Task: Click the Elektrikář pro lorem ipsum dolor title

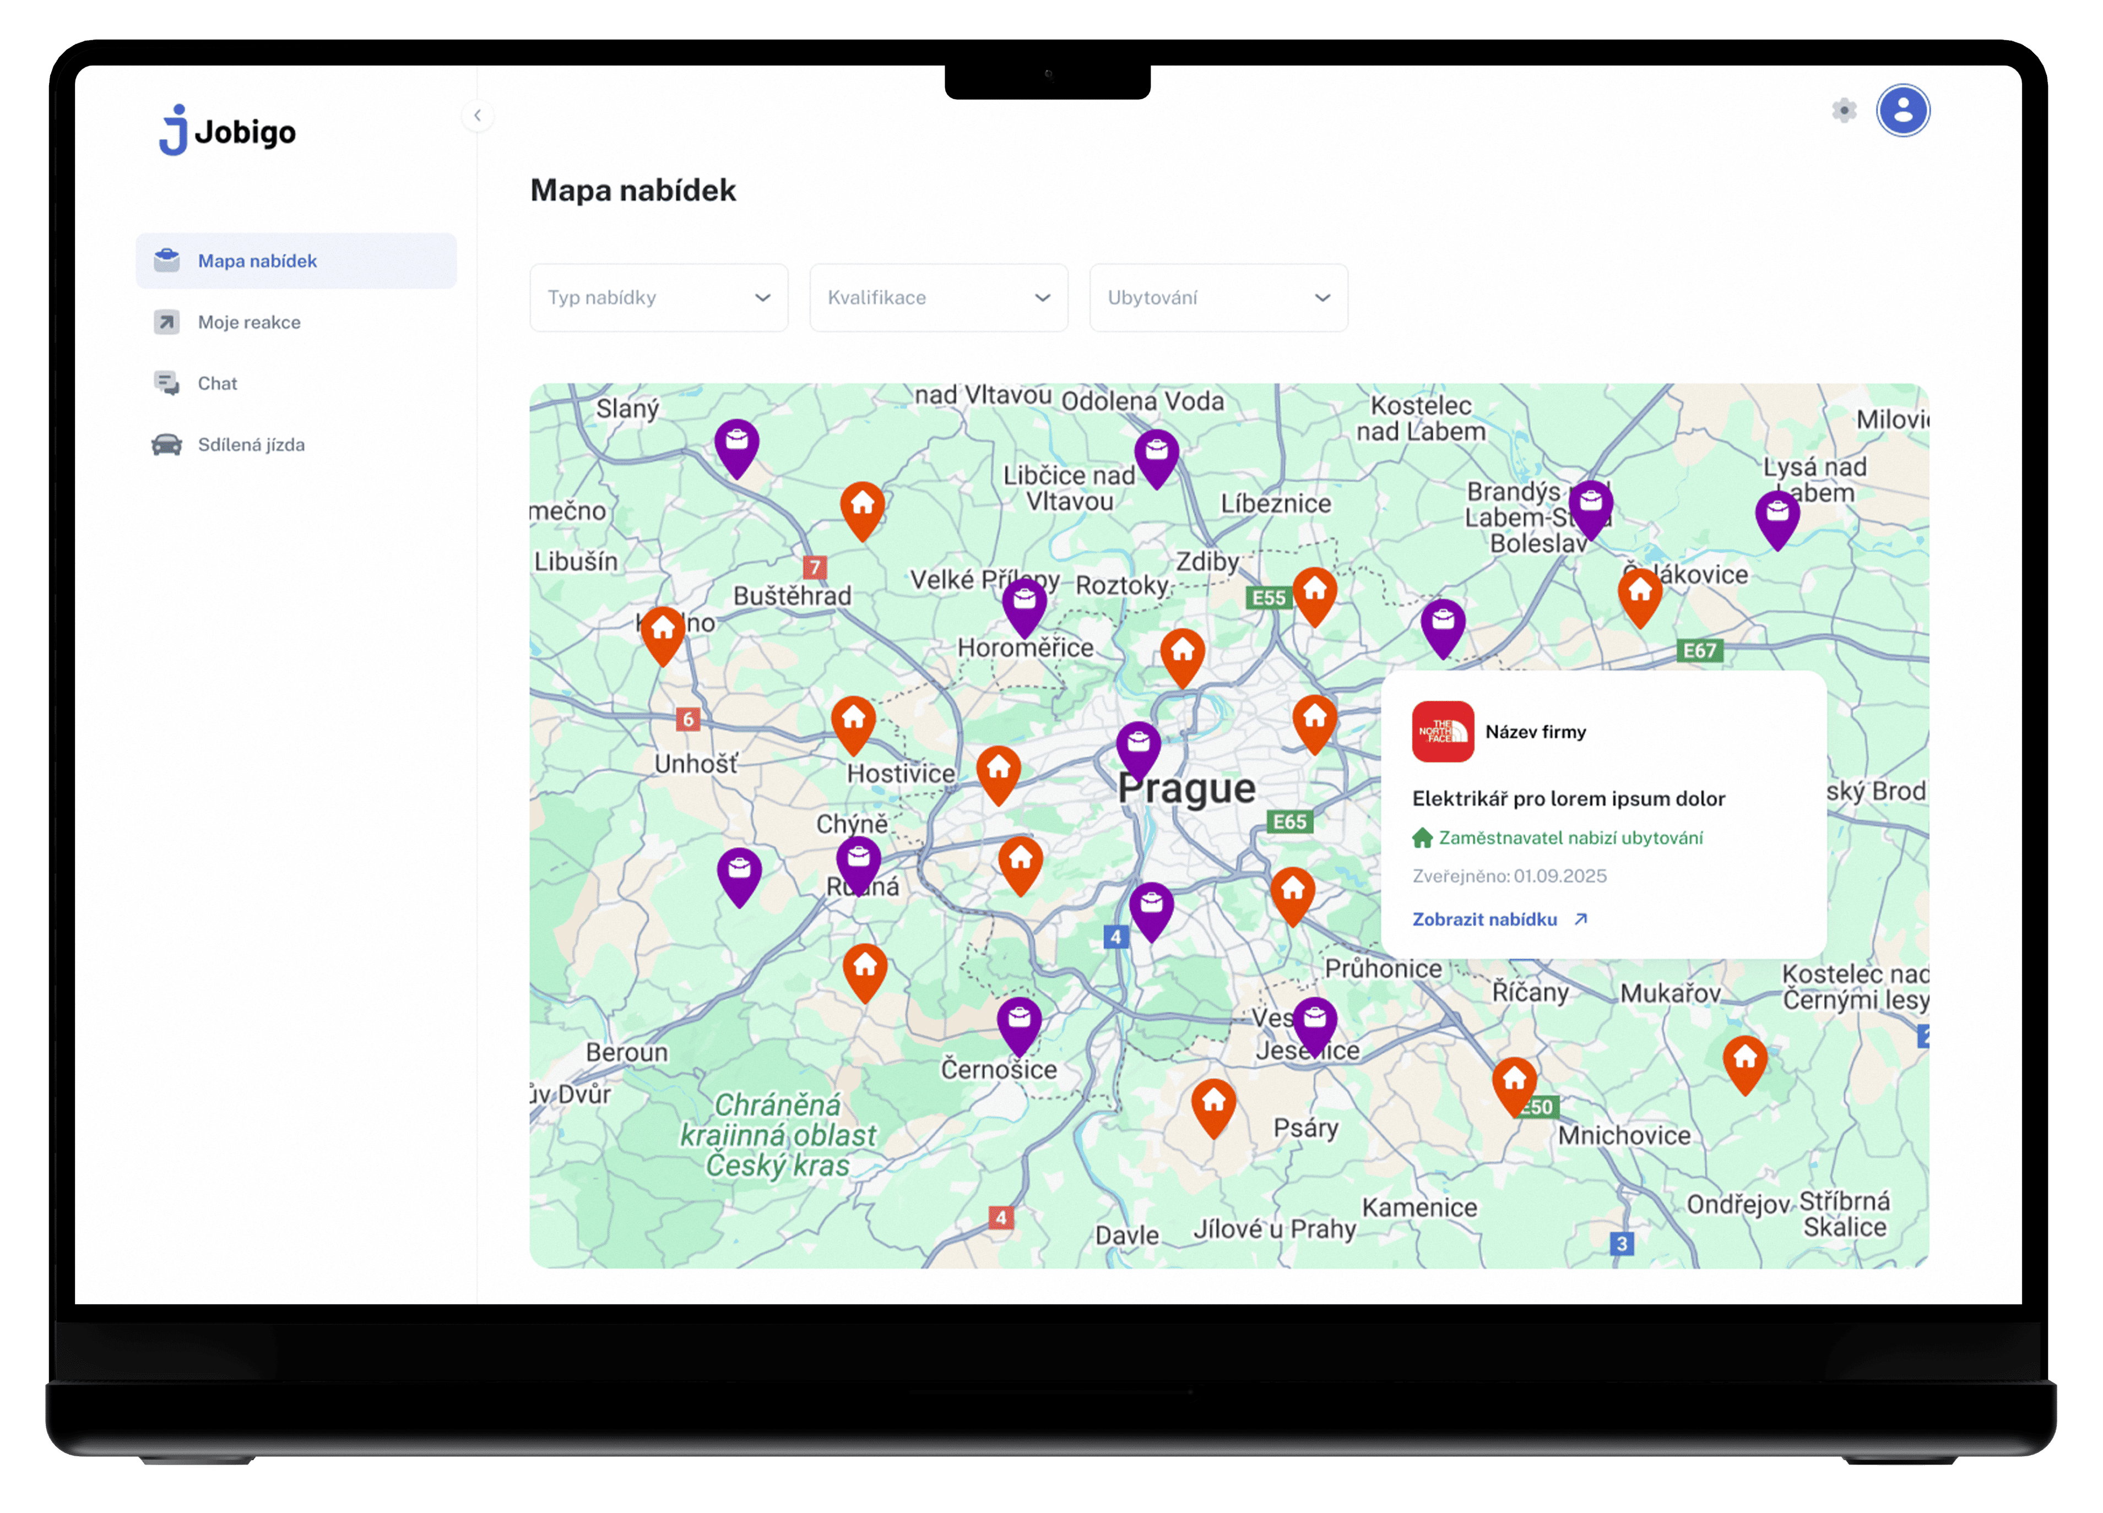Action: pos(1568,798)
